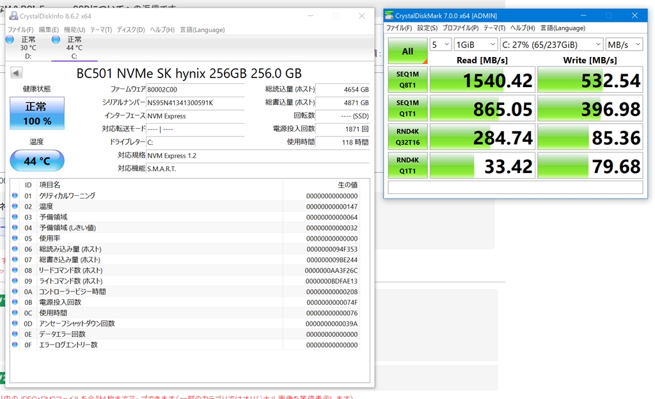
Task: Run all benchmarks with All button
Action: (407, 51)
